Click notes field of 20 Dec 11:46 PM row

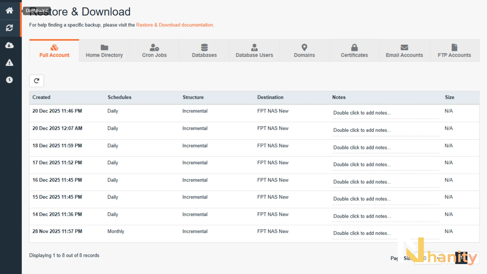pyautogui.click(x=386, y=113)
